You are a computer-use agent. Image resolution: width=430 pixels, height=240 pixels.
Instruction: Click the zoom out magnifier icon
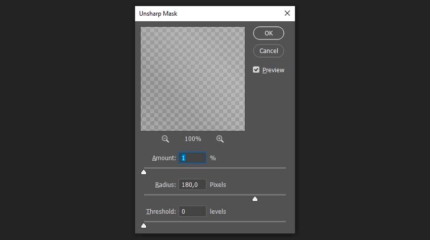pos(165,139)
